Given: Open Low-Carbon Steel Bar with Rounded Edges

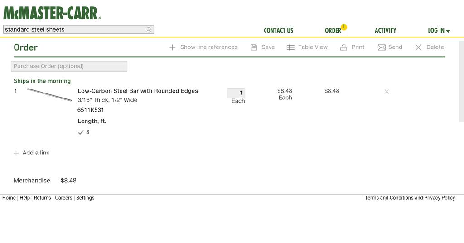Looking at the screenshot, I should coord(138,91).
